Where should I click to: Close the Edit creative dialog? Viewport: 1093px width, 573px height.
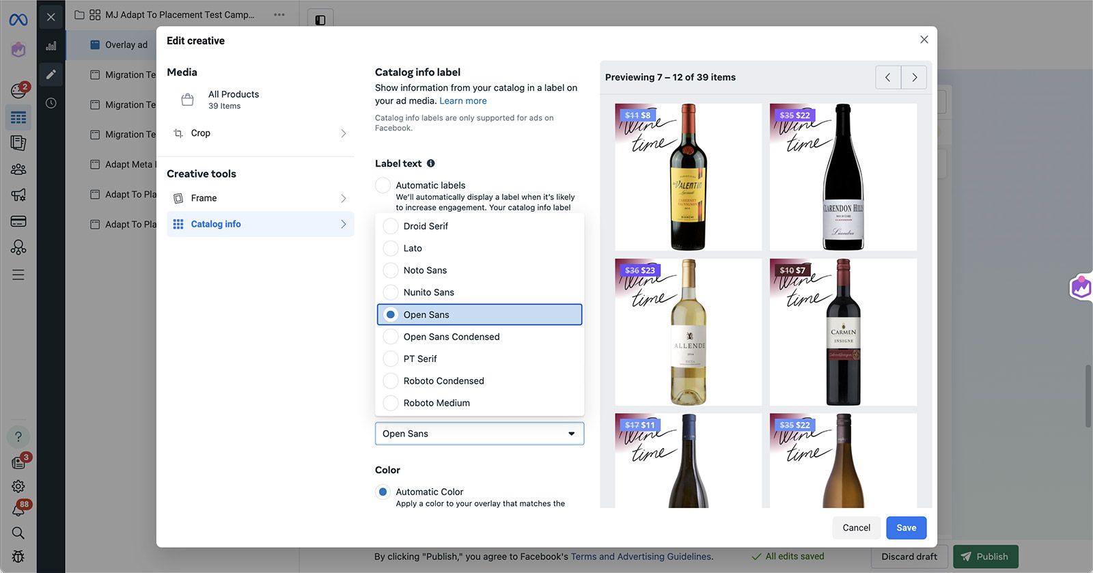[924, 40]
